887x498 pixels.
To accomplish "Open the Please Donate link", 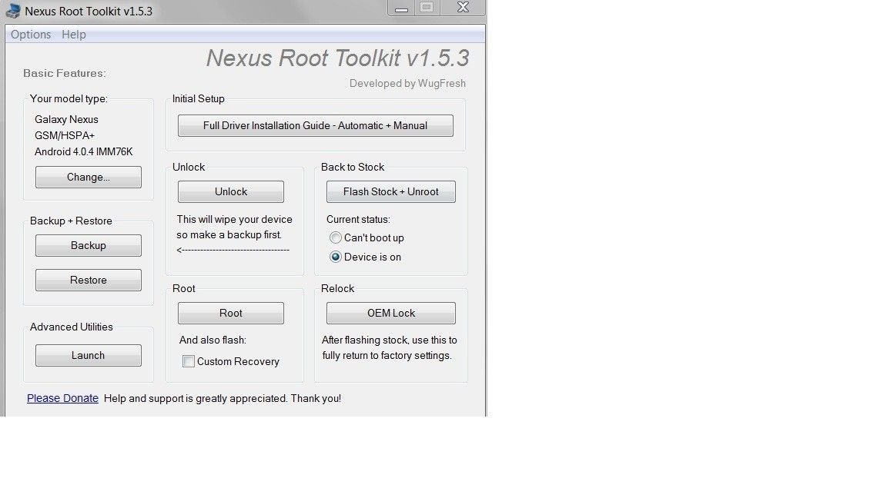I will 63,398.
